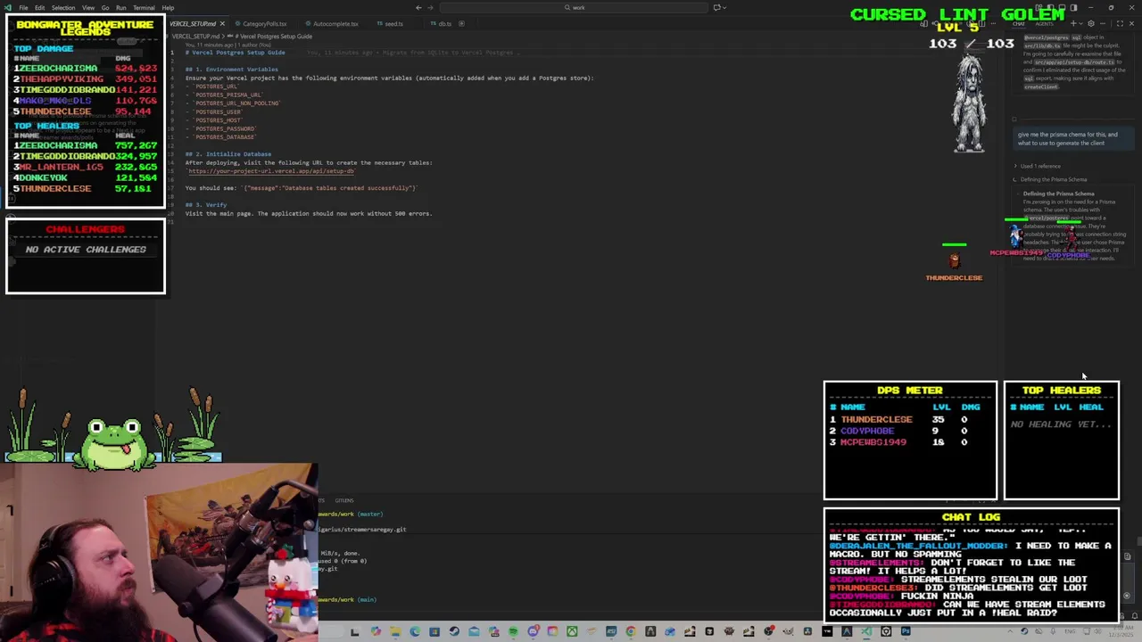Switch to the CategoryPolls.tsx tab
The height and width of the screenshot is (642, 1142).
click(x=264, y=24)
